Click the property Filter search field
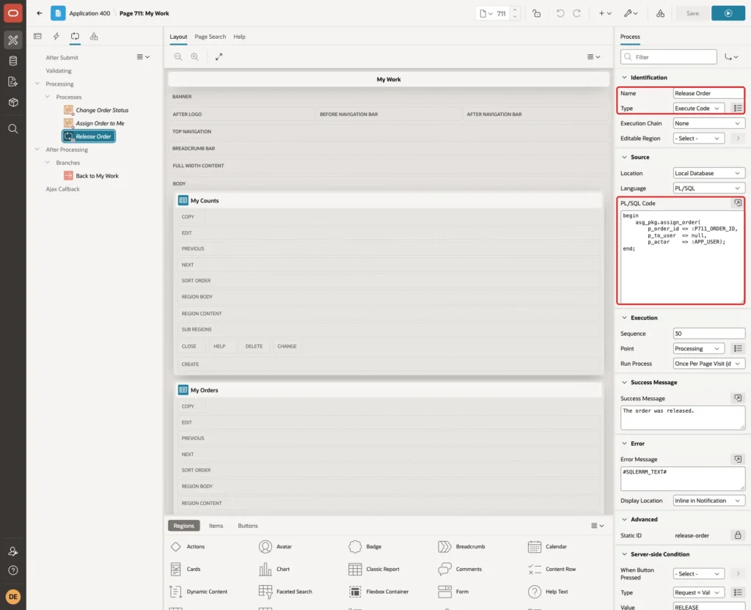The height and width of the screenshot is (610, 751). [x=669, y=57]
